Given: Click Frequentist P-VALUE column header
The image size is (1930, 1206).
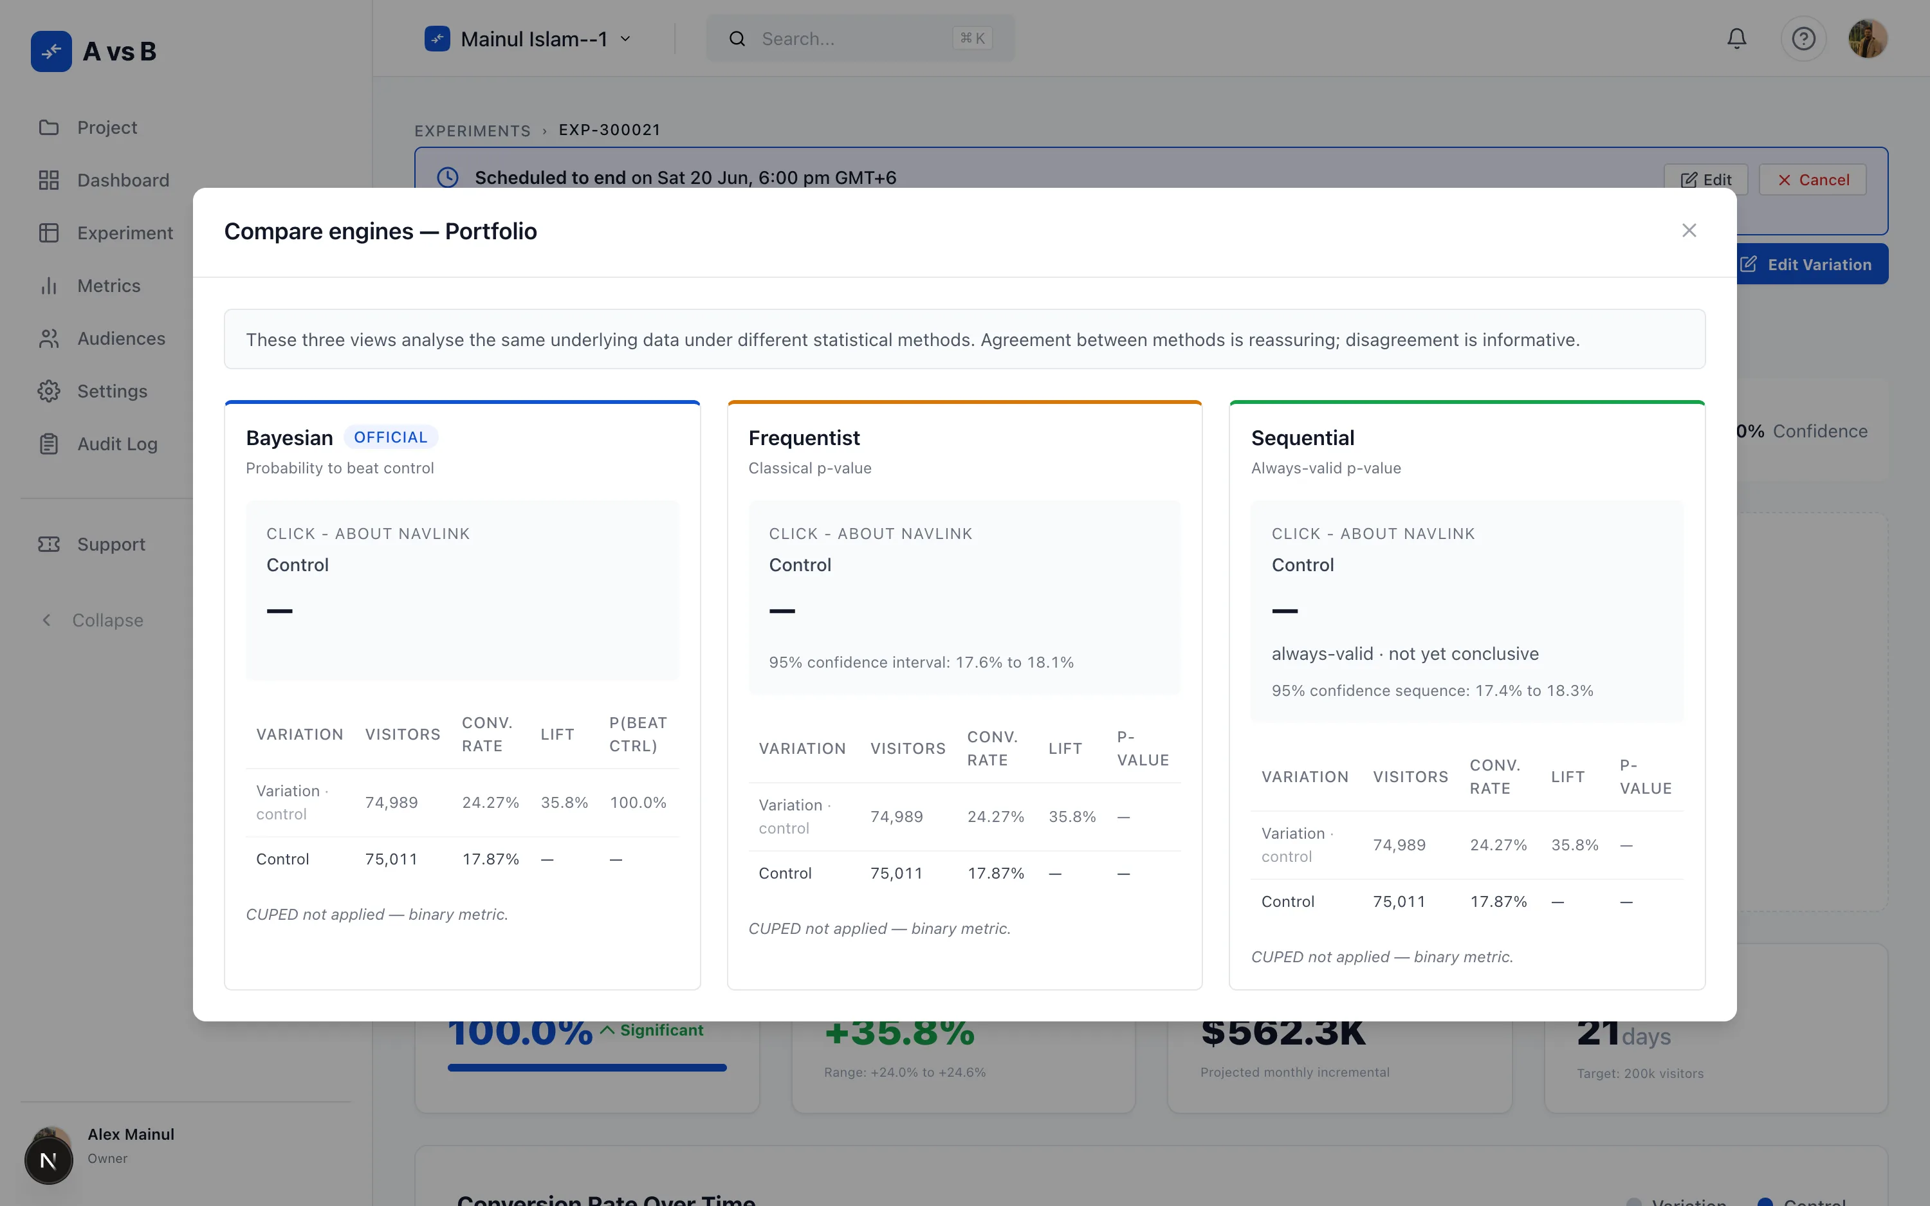Looking at the screenshot, I should [x=1143, y=749].
